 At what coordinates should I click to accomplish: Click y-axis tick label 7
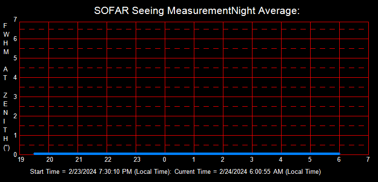(16, 19)
